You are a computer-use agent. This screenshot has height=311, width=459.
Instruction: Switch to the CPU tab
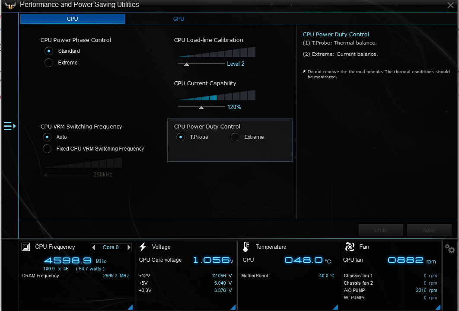(x=72, y=19)
